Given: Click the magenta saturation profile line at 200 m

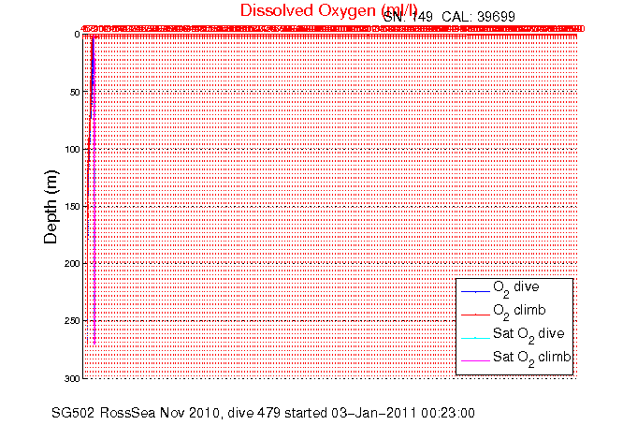Looking at the screenshot, I should click(94, 264).
